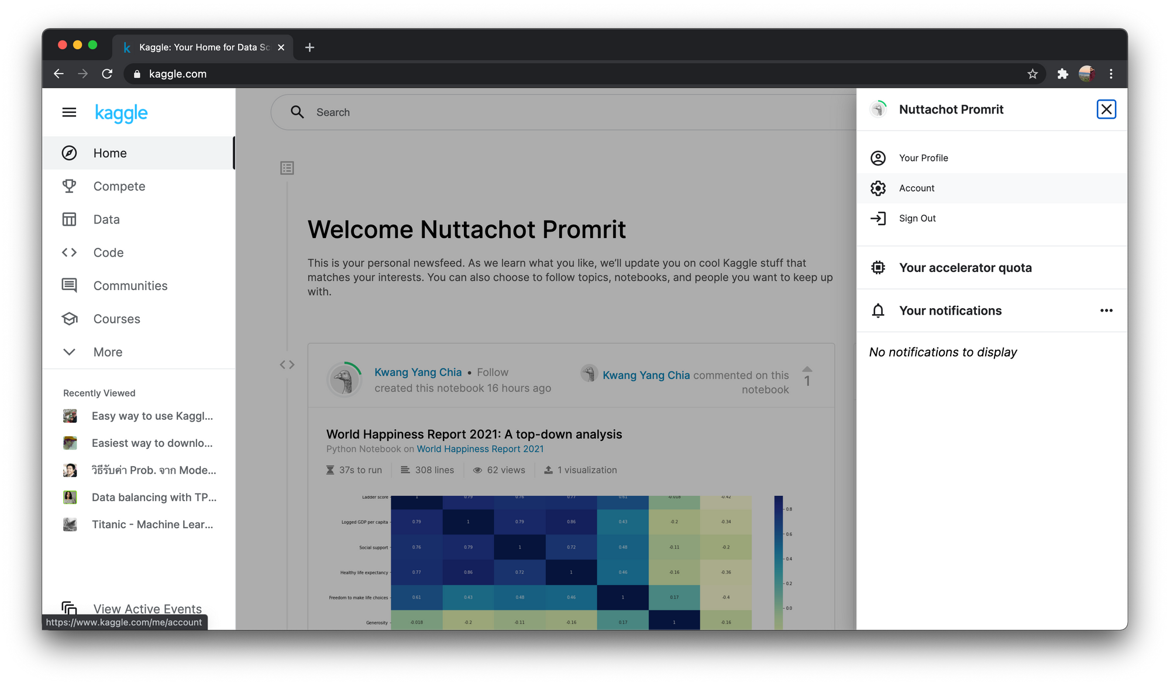
Task: Click the View Active Events stacked icon
Action: coord(69,608)
